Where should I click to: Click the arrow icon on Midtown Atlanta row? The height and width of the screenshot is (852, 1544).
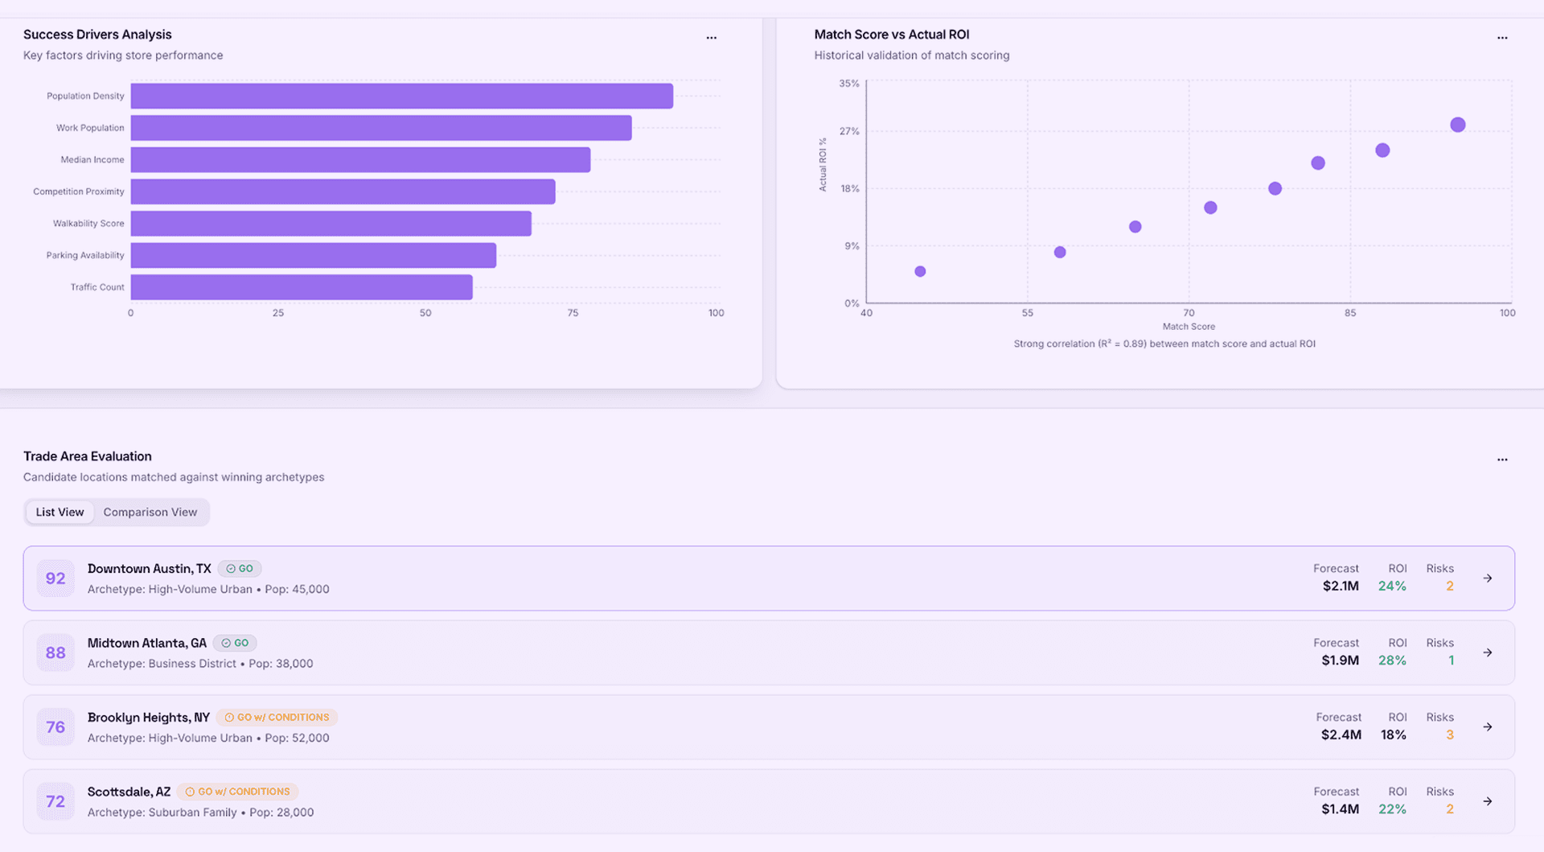point(1489,652)
